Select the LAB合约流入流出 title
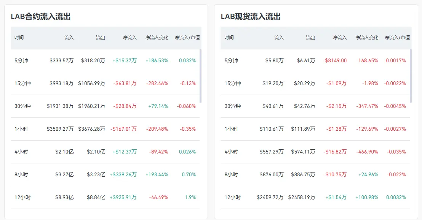422x220 pixels. (41, 17)
